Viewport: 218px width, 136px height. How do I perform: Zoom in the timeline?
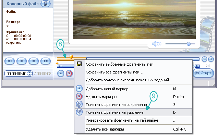pos(211,59)
